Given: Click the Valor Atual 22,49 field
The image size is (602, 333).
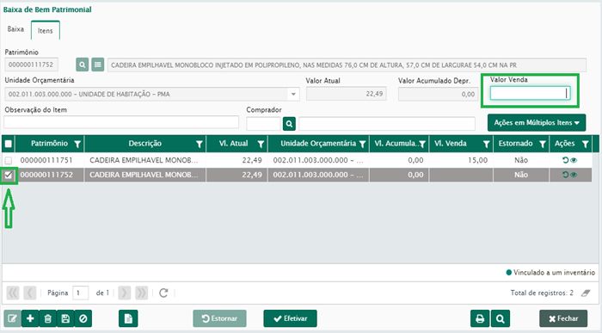Looking at the screenshot, I should click(347, 94).
